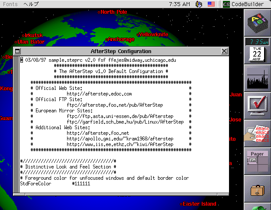Open the system load graph tile
The image size is (271, 210).
pos(257,78)
